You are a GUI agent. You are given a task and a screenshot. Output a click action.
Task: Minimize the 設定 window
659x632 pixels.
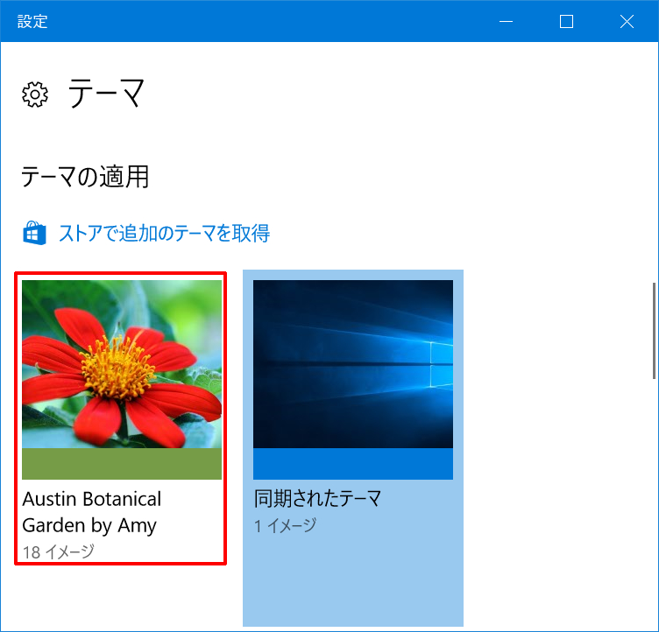coord(506,21)
